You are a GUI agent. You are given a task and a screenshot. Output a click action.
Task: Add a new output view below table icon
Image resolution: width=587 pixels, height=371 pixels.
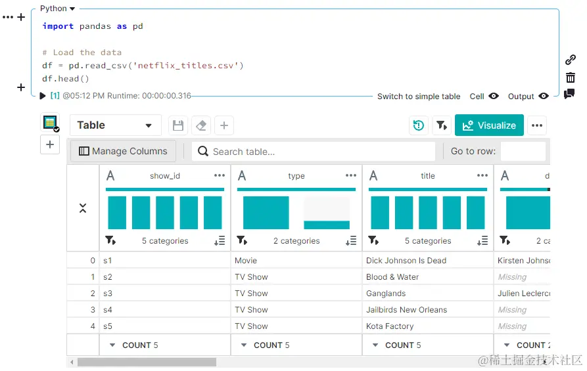point(50,144)
